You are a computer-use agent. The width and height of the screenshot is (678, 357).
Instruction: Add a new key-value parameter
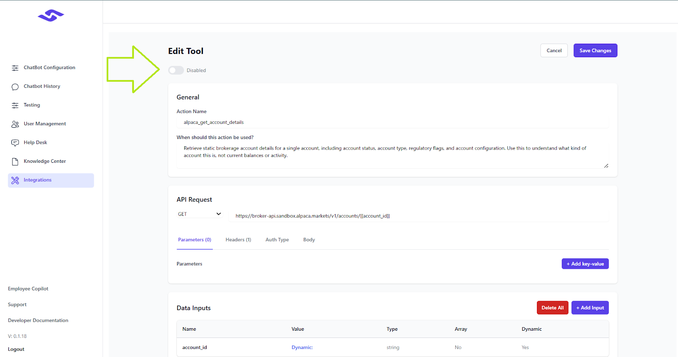[585, 264]
